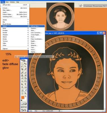Select the History Brush tool
This screenshot has height=113, width=107.
25,75
